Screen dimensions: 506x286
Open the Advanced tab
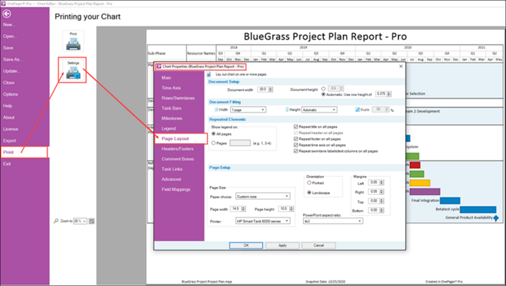(171, 179)
